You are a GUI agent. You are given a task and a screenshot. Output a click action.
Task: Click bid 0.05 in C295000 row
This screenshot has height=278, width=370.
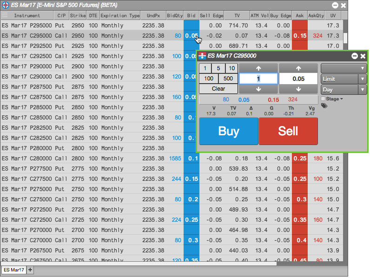[x=192, y=36]
